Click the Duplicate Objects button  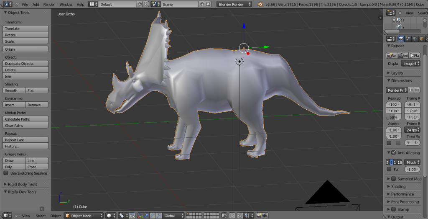[x=25, y=64]
